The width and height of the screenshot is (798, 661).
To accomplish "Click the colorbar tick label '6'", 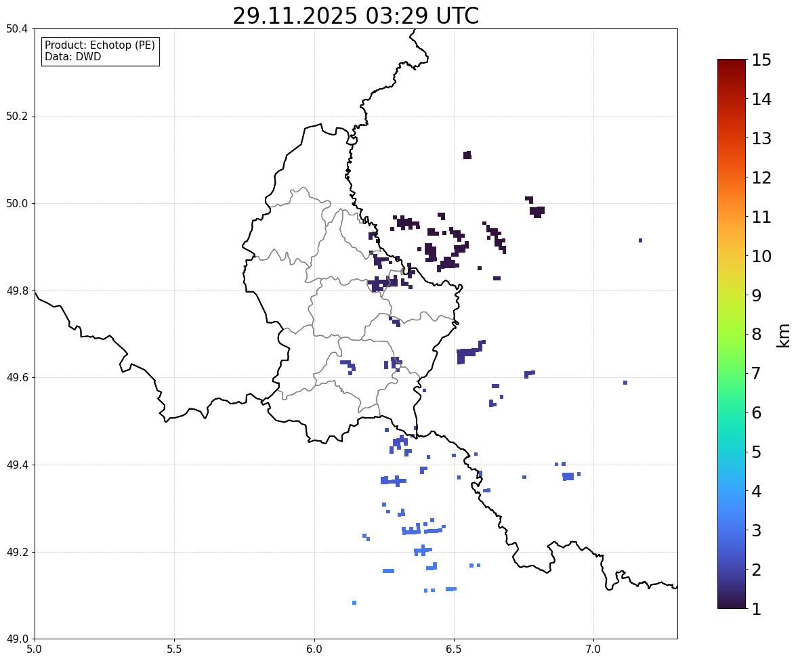I will [757, 412].
